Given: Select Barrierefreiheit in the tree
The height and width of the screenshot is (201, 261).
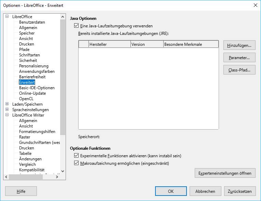Looking at the screenshot, I should click(32, 77).
